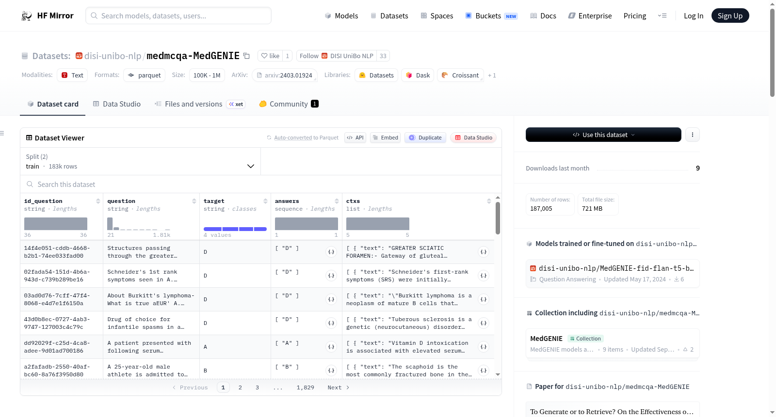Follow DISI UniBo NLP organization
The height and width of the screenshot is (417, 776).
click(336, 56)
